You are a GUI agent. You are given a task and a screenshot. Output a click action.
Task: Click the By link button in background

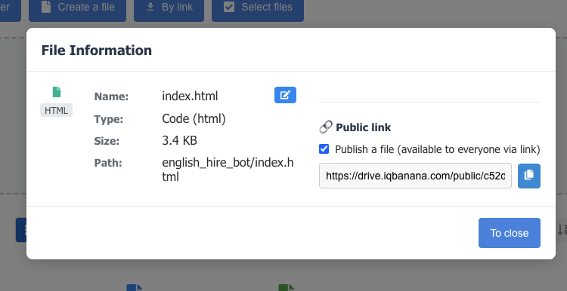tap(169, 8)
